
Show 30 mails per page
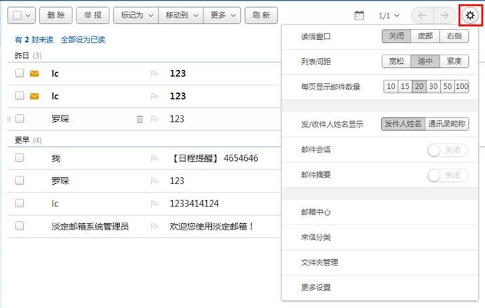point(434,86)
